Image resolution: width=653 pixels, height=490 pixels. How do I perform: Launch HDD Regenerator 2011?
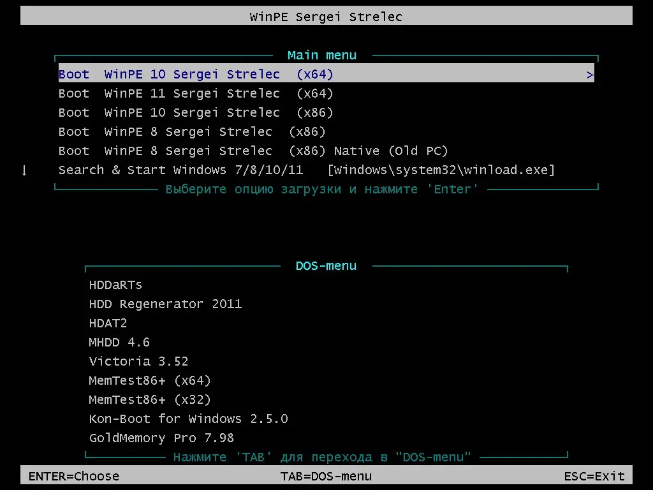tap(166, 304)
